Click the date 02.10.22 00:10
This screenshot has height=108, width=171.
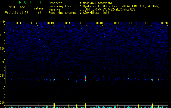point(17,12)
